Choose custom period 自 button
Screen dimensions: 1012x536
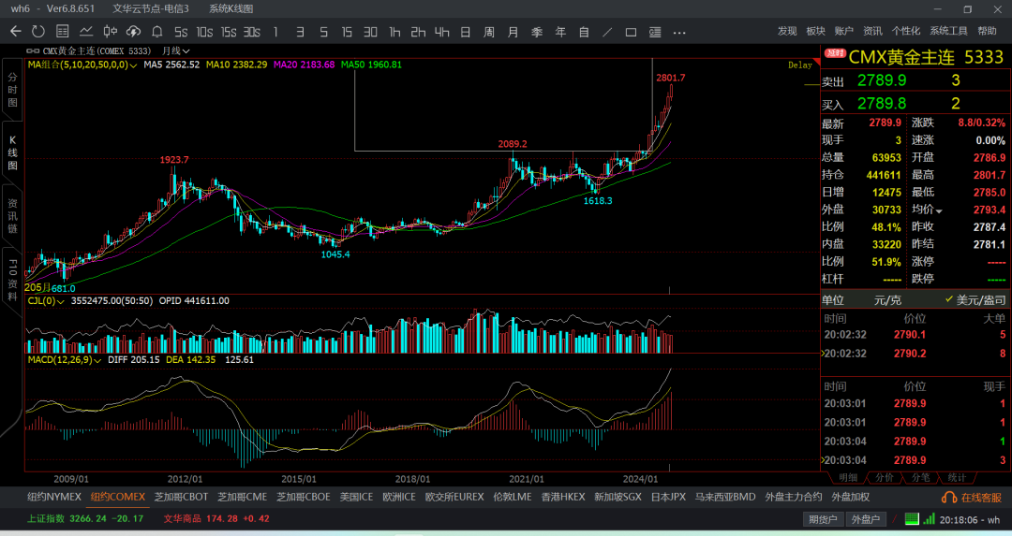(x=584, y=32)
